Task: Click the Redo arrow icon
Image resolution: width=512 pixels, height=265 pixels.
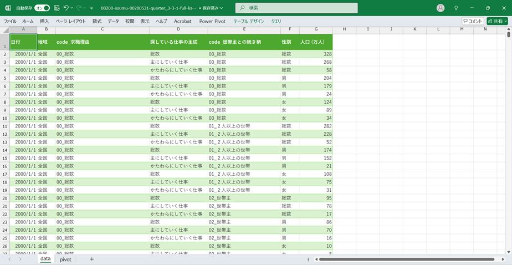Action: [79, 8]
